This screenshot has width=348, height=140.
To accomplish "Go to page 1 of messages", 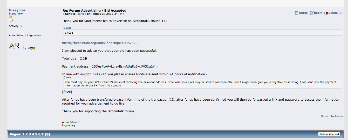I will 23,134.
